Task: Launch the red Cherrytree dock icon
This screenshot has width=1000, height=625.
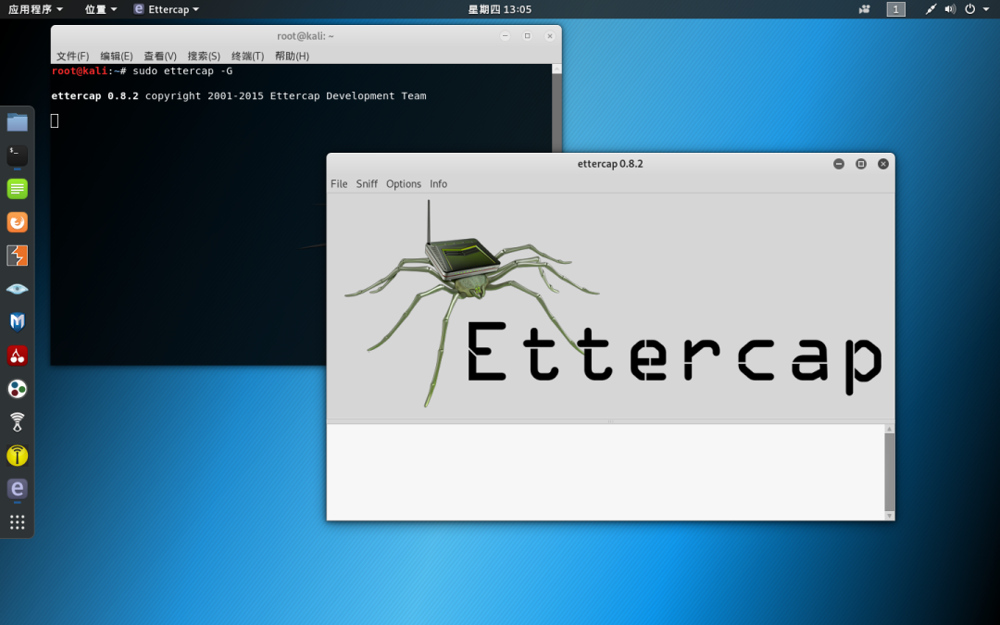Action: pyautogui.click(x=18, y=356)
